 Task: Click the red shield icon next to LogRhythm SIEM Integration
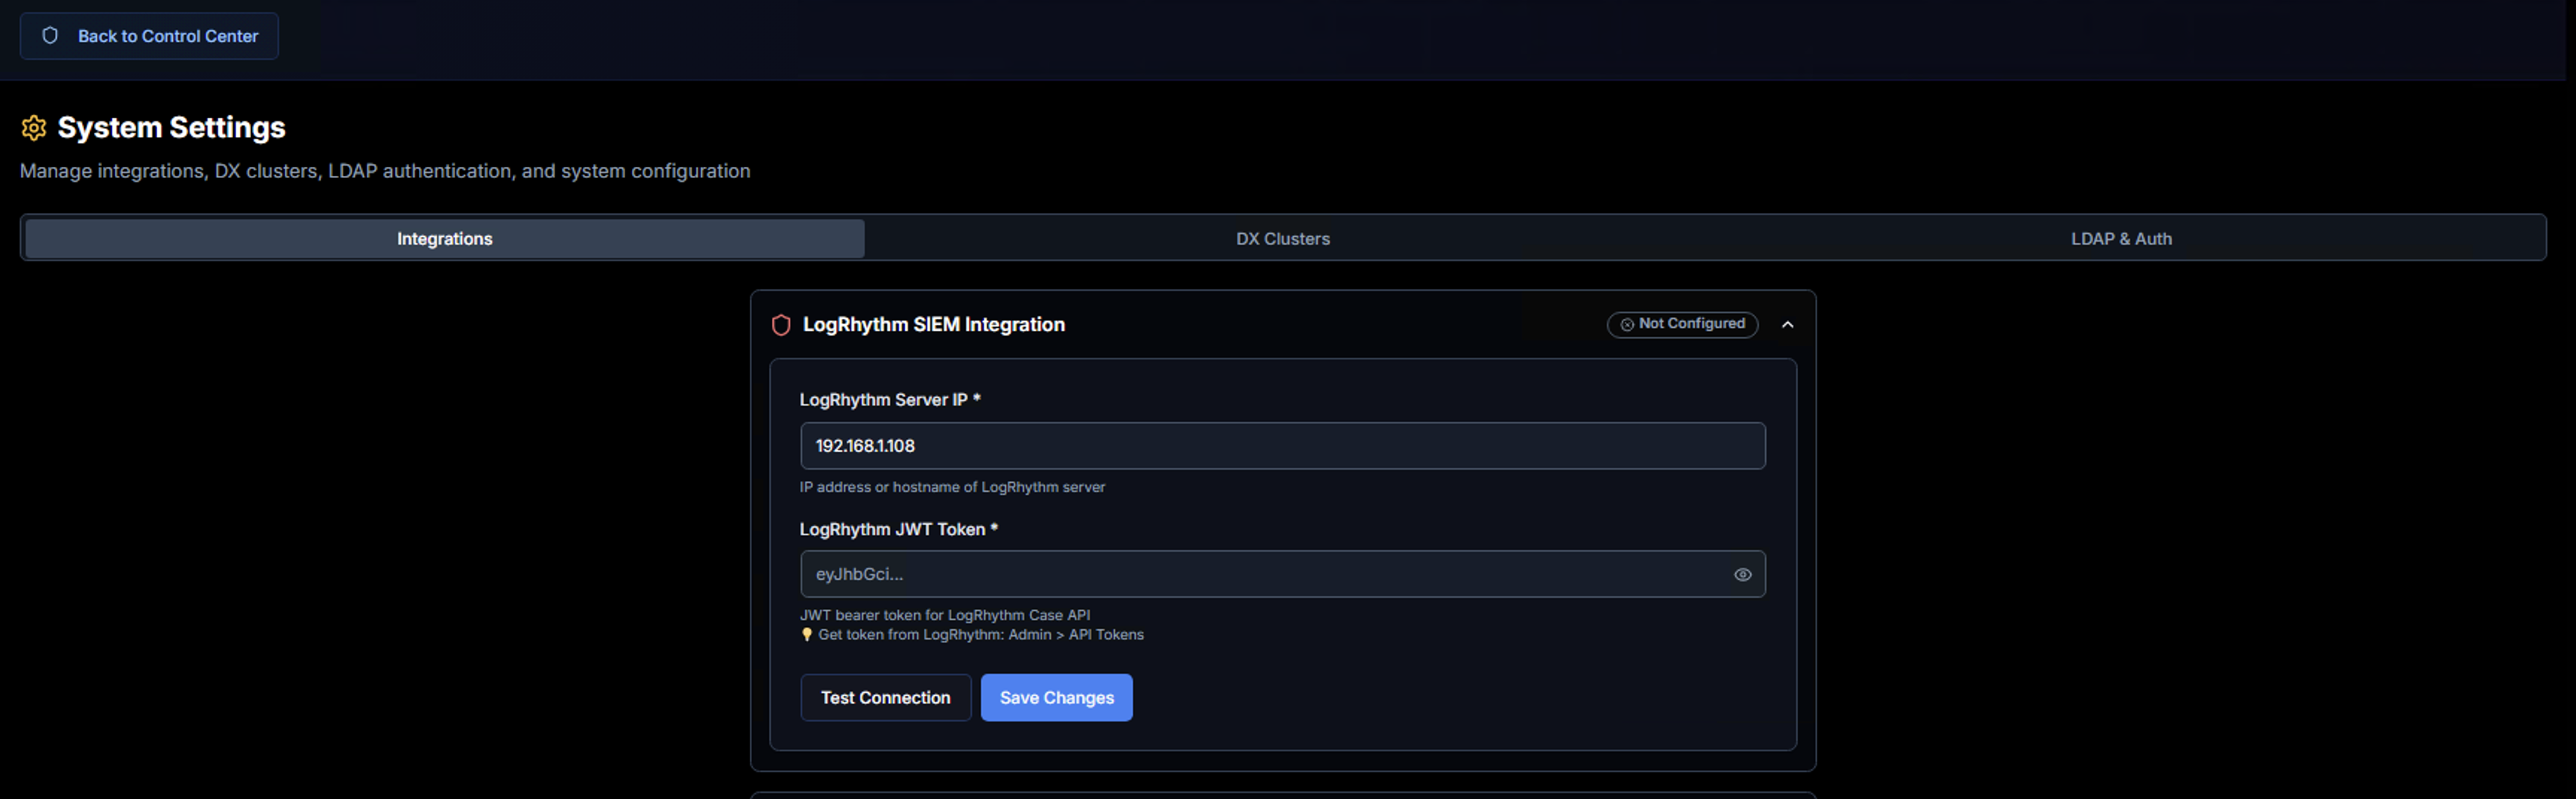[781, 325]
